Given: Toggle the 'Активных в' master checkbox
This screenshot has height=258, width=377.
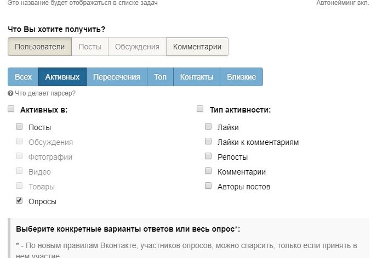Looking at the screenshot, I should pos(11,109).
